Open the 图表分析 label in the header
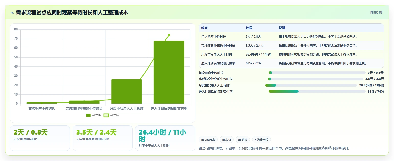The height and width of the screenshot is (161, 394). [x=377, y=12]
